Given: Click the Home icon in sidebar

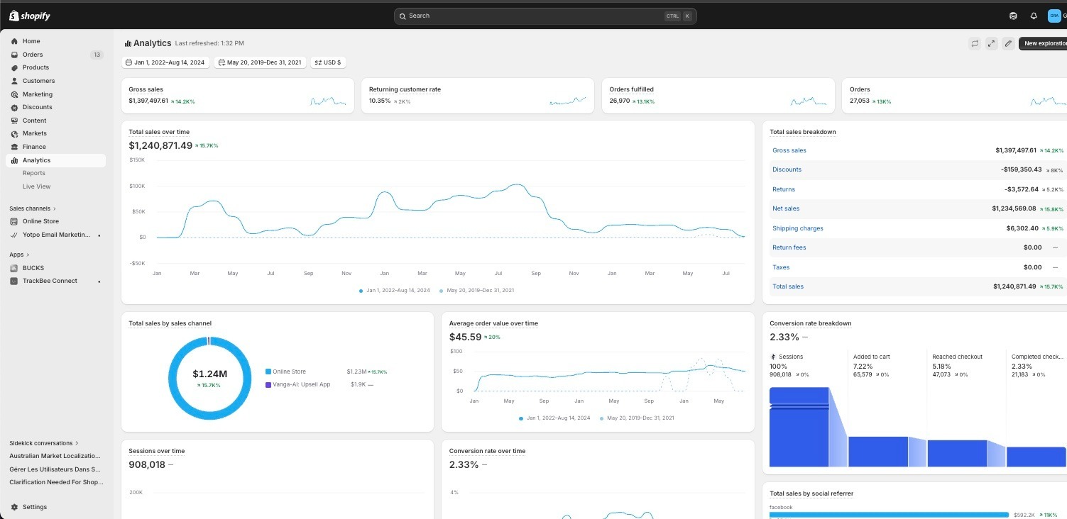Looking at the screenshot, I should (14, 41).
